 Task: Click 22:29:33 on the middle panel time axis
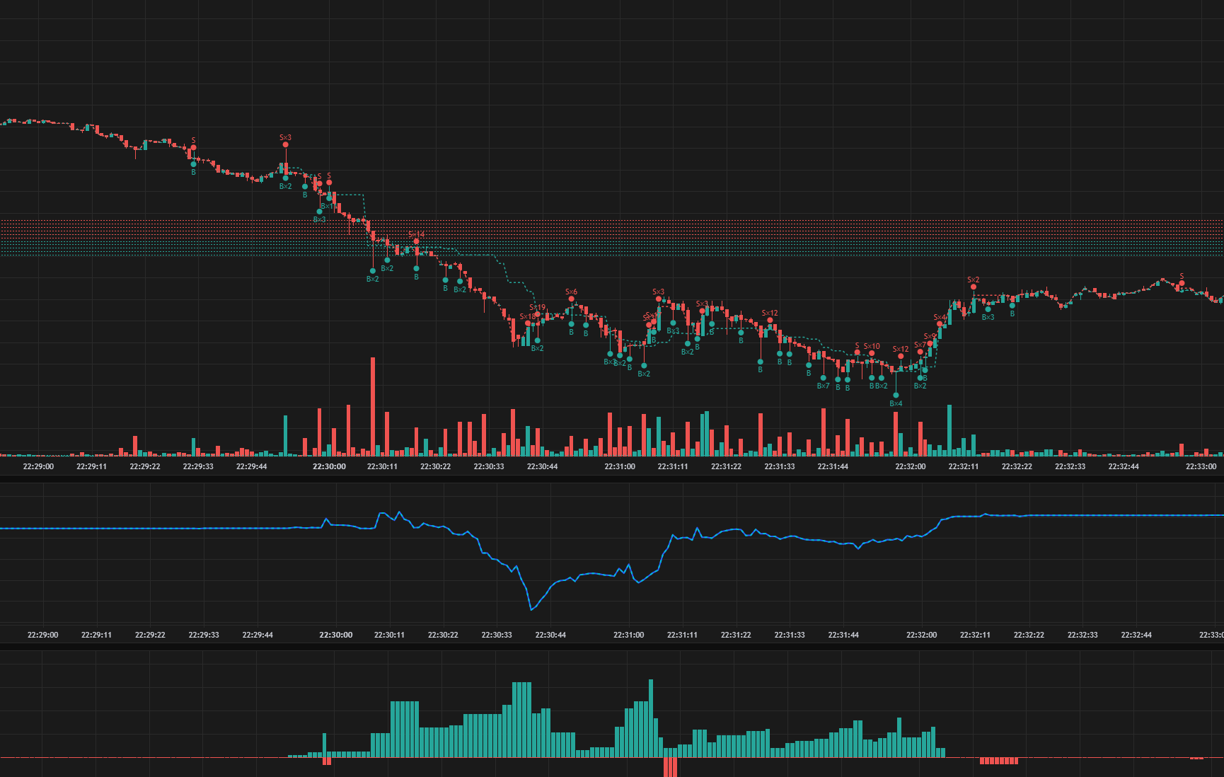pos(204,635)
